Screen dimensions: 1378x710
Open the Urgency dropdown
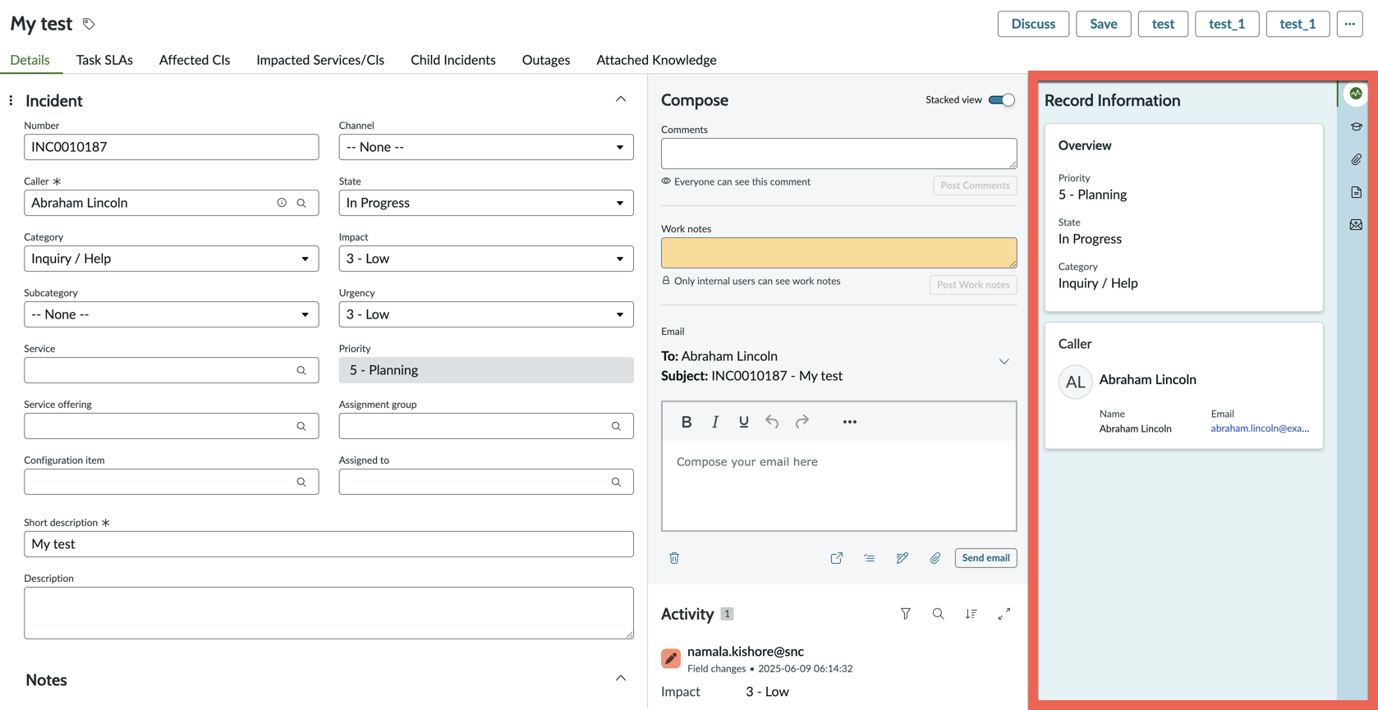click(486, 314)
